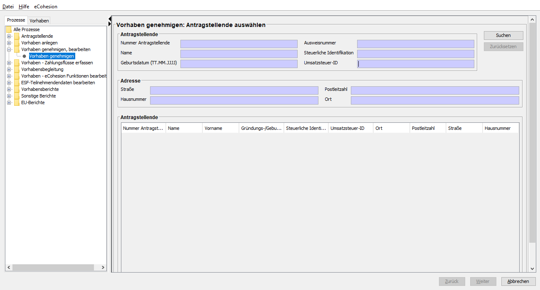
Task: Switch to the Vorhaben tab
Action: (x=39, y=21)
